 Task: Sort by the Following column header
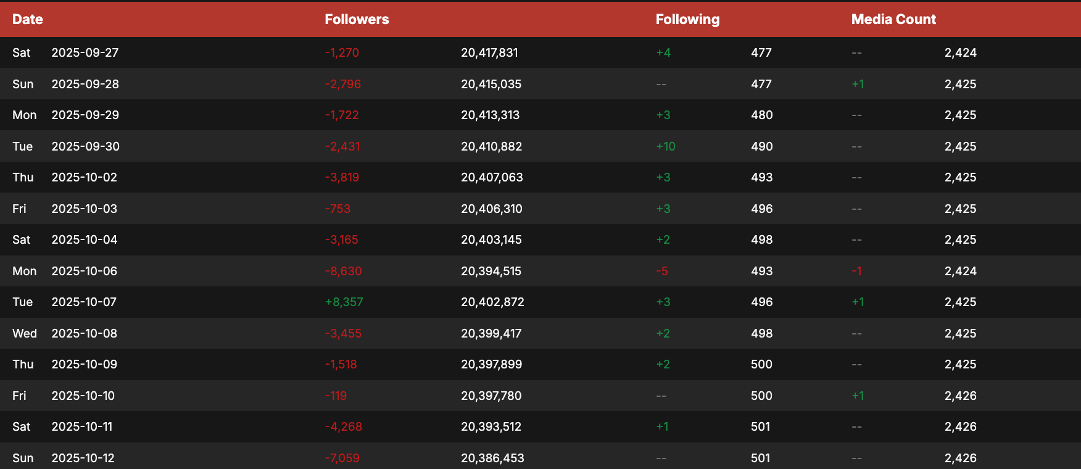[x=687, y=19]
